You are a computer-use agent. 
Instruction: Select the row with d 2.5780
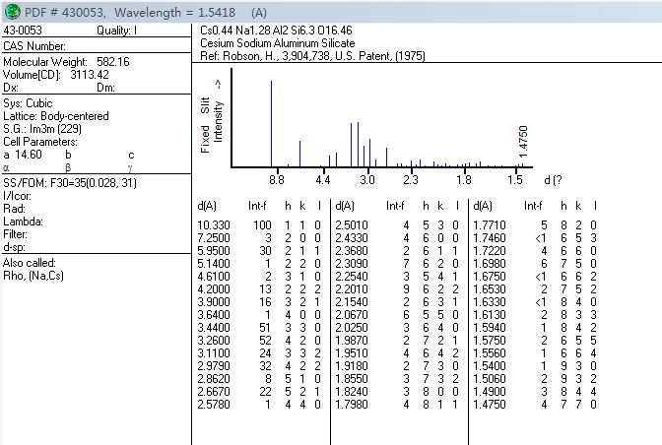(259, 405)
